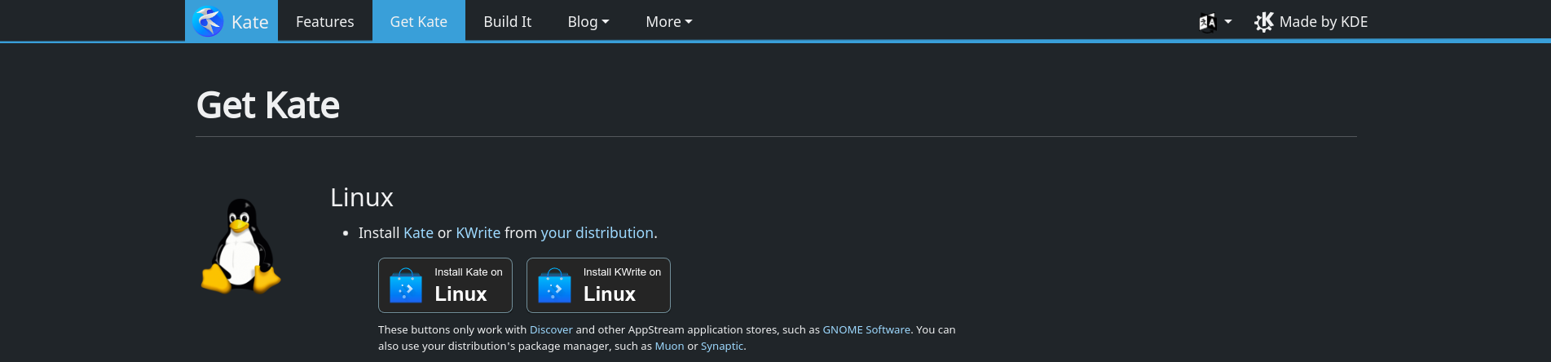Open the "your distribution" link
The width and height of the screenshot is (1551, 362).
[597, 233]
